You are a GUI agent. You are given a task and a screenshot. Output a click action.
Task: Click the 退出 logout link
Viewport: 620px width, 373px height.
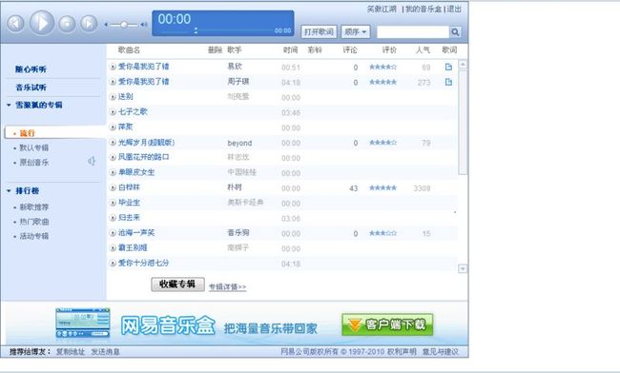tap(454, 9)
